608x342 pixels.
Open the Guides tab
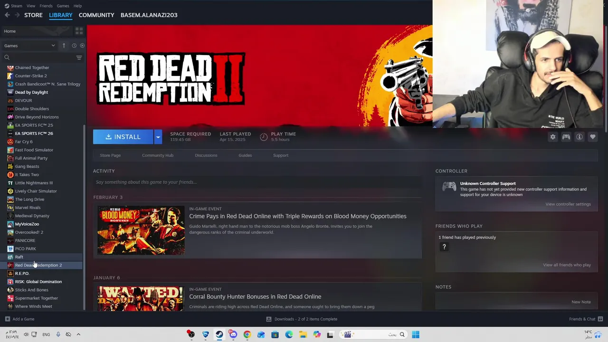245,155
